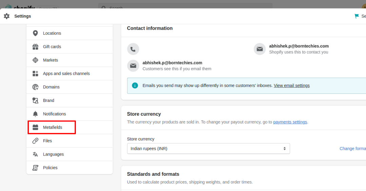Click the Contact information heading
Screen dimensions: 366x191
pos(150,28)
